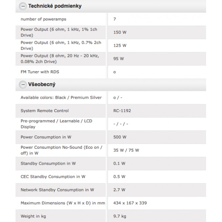222x222 pixels.
Task: Select the 500 W power consumption value
Action: pos(120,137)
